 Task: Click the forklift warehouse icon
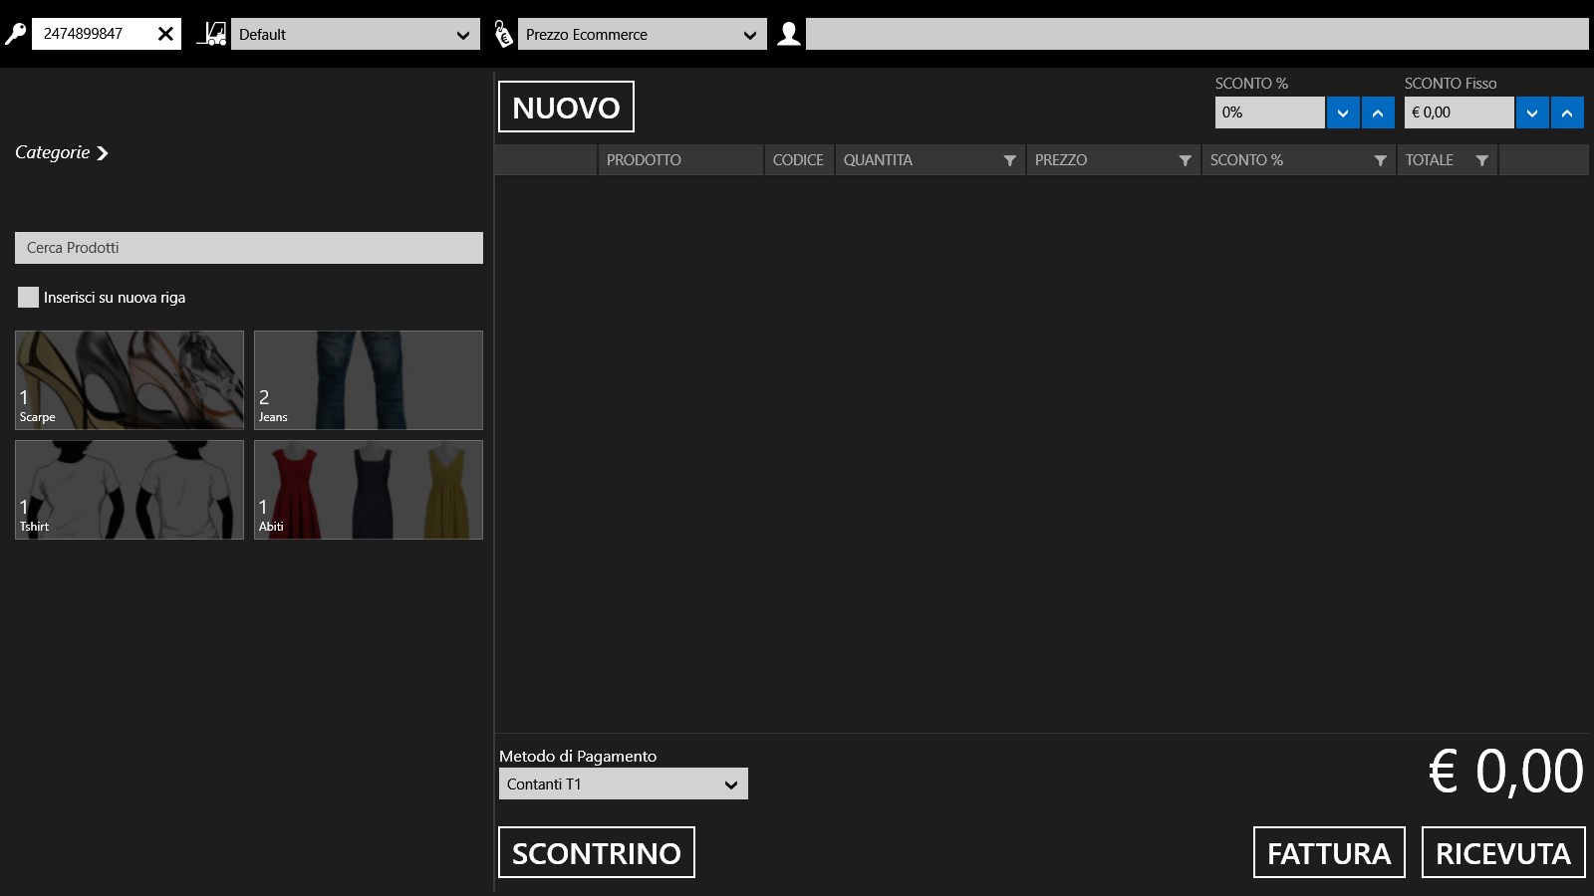click(210, 34)
